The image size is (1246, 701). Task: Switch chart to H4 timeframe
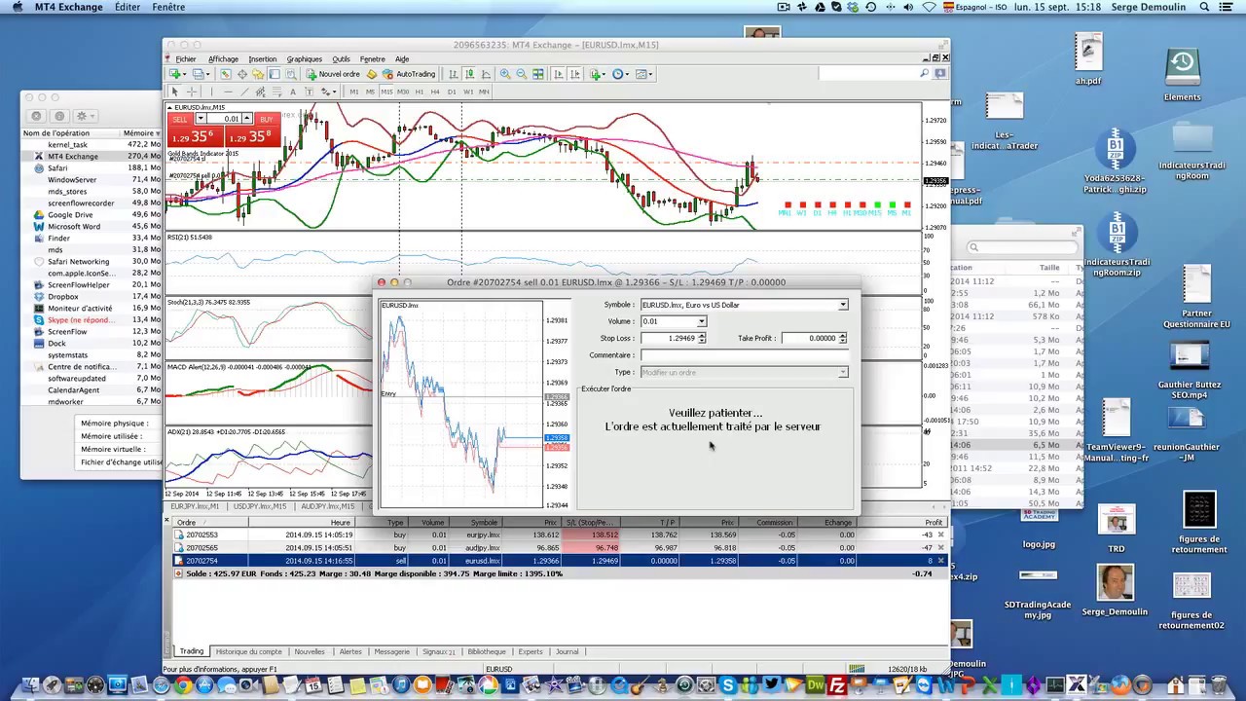[435, 92]
